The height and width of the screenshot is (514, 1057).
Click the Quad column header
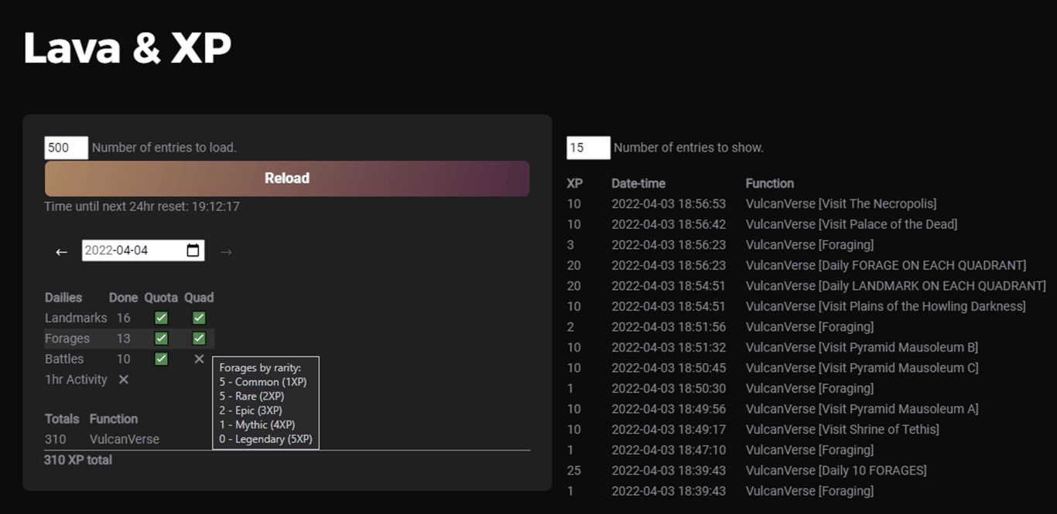coord(199,298)
